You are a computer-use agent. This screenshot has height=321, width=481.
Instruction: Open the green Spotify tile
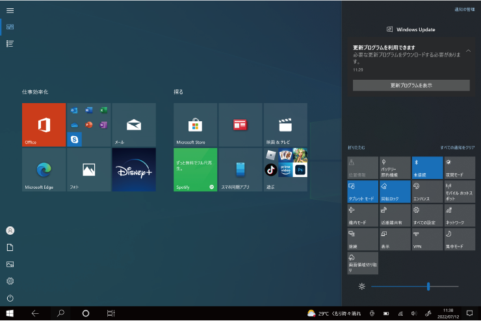pos(196,170)
